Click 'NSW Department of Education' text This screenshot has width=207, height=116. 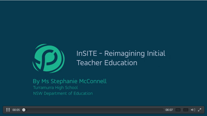click(x=63, y=93)
